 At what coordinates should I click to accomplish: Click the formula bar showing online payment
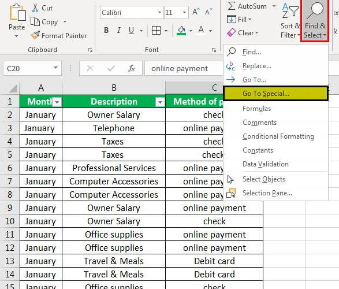(x=184, y=68)
